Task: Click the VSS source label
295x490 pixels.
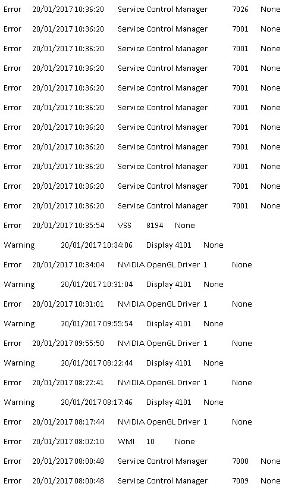Action: (124, 225)
